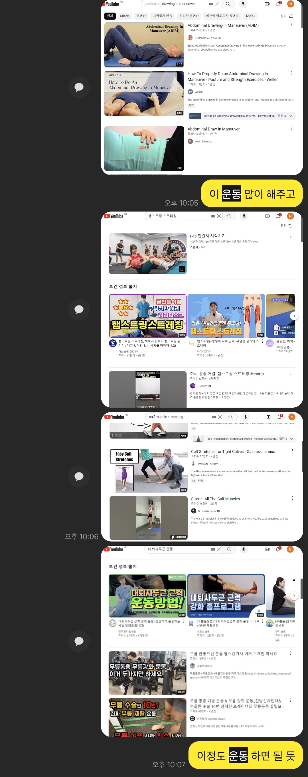Viewport: 308px width, 777px height.
Task: Open the 'Hold It' 0:30 video thumbnail
Action: (x=144, y=148)
